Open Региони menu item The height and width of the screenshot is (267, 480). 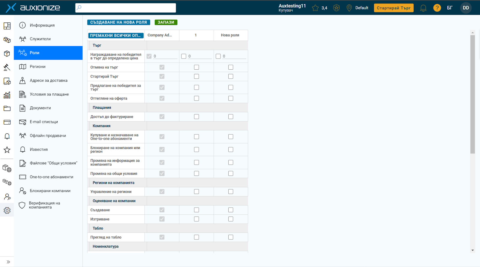[48, 67]
